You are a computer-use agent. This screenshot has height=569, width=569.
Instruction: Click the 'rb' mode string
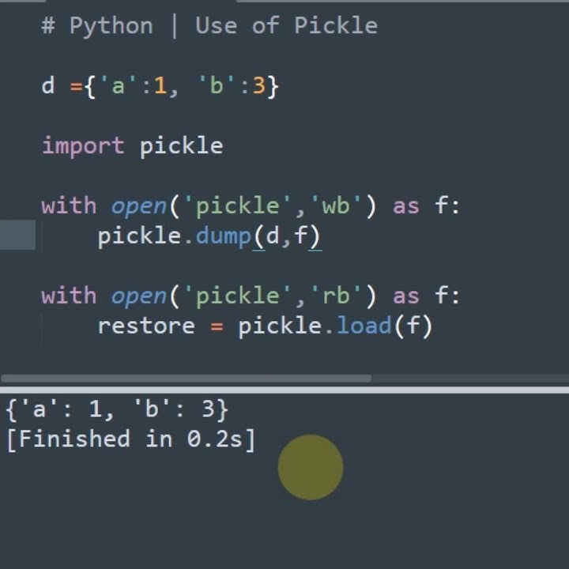click(x=336, y=296)
